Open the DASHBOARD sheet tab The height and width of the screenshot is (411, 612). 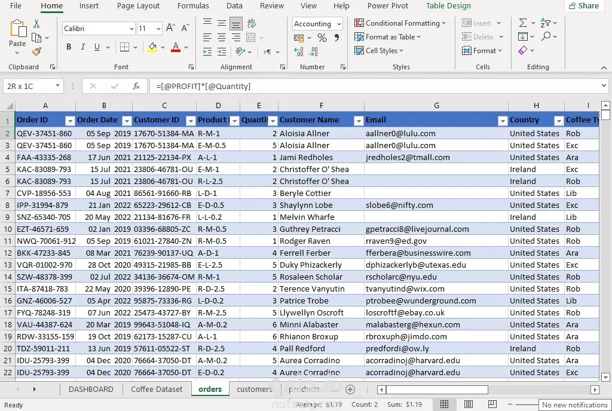coord(91,389)
